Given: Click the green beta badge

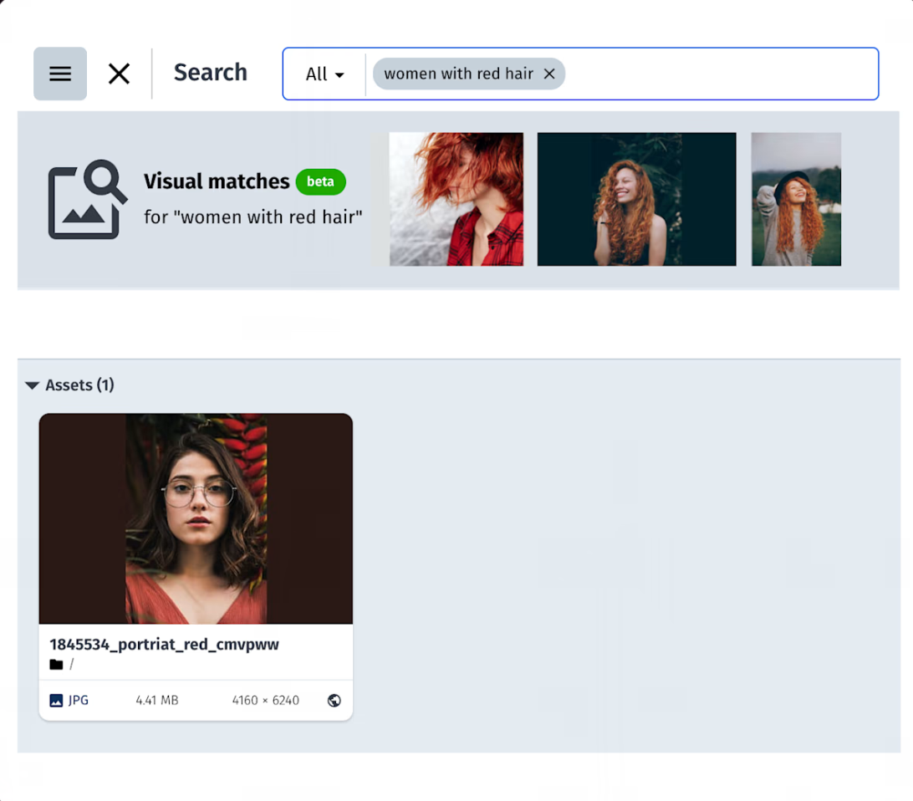Looking at the screenshot, I should pyautogui.click(x=320, y=181).
